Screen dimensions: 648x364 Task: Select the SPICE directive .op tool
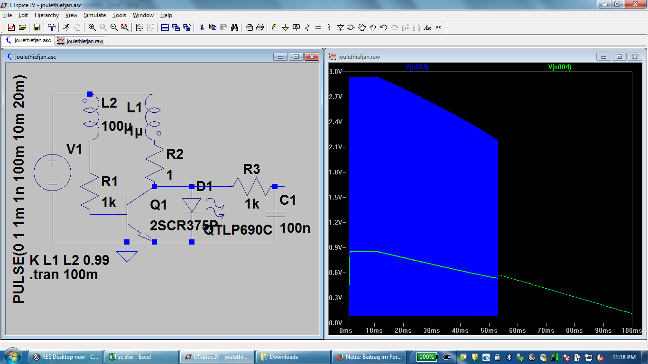(x=438, y=27)
